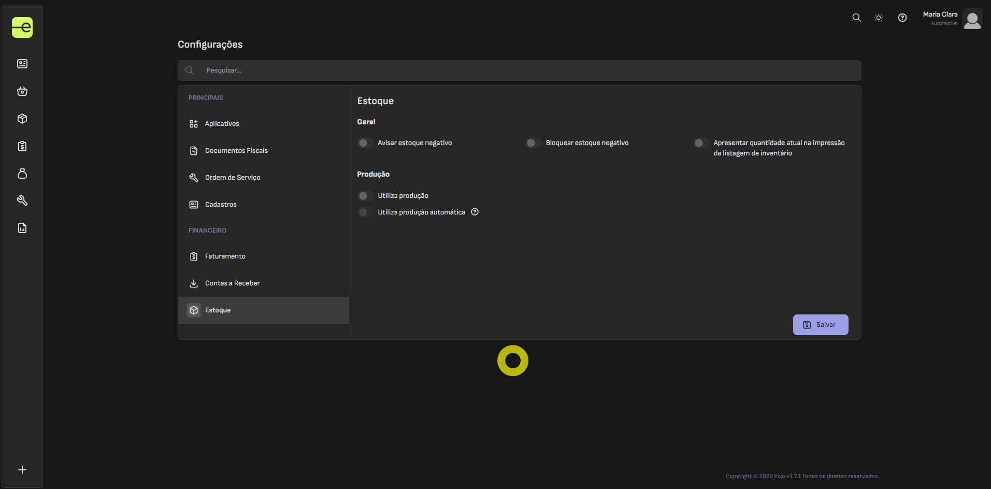Open the box package icon in left sidebar
This screenshot has height=489, width=991.
click(x=22, y=119)
